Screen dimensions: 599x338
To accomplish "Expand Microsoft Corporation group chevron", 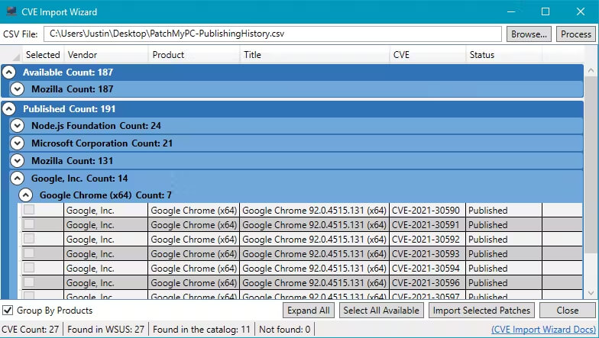I will (x=17, y=143).
